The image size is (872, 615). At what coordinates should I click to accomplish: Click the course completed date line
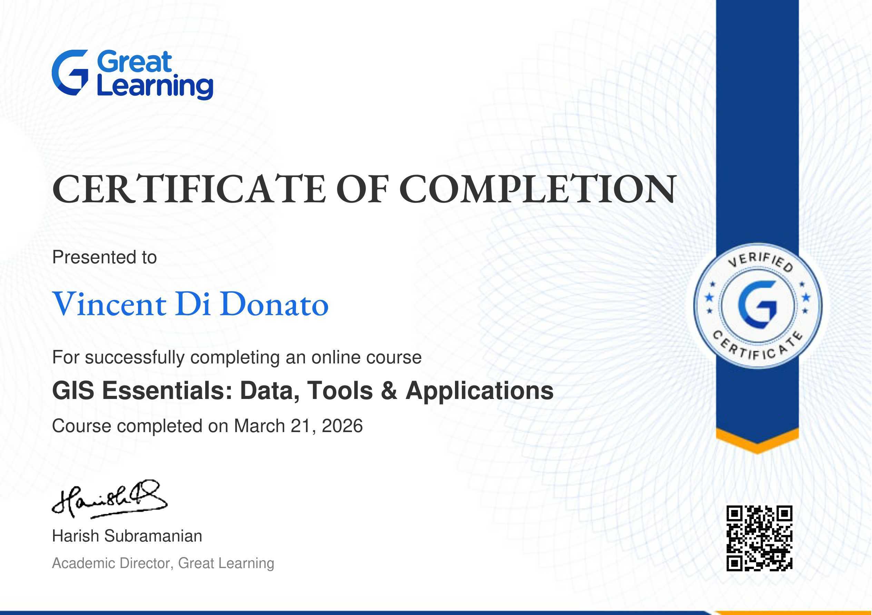(207, 426)
